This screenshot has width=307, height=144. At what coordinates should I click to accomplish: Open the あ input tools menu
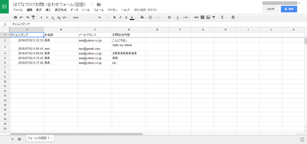[234, 18]
